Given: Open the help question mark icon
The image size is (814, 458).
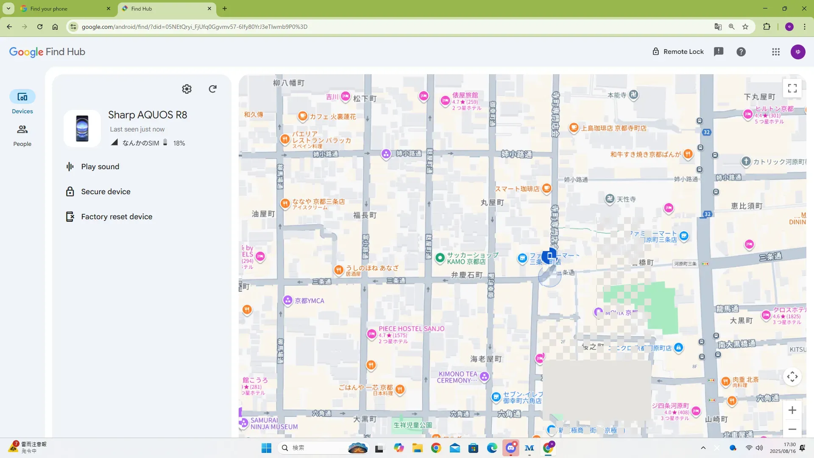Looking at the screenshot, I should tap(741, 52).
